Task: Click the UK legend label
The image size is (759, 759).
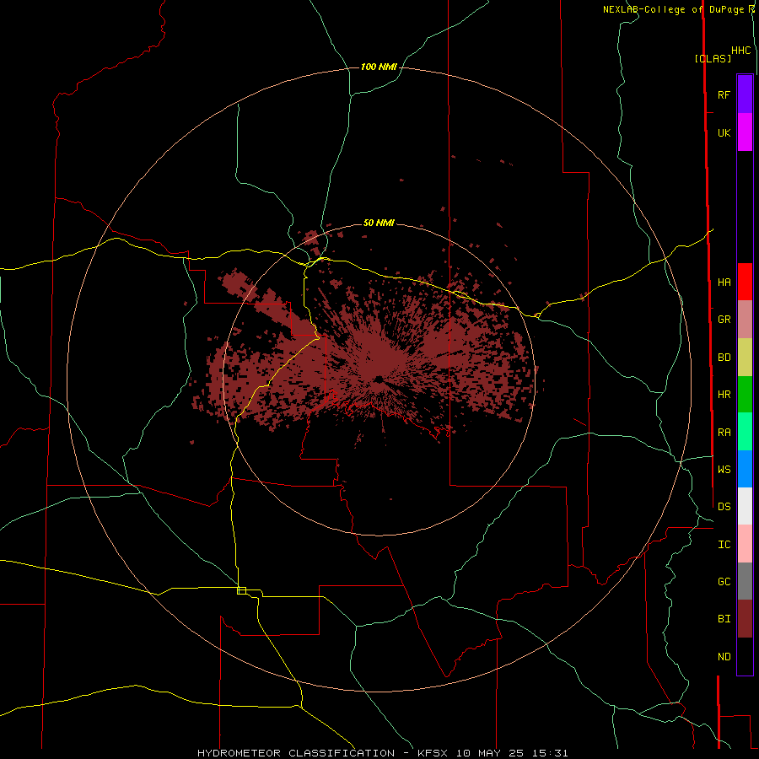Action: [724, 133]
